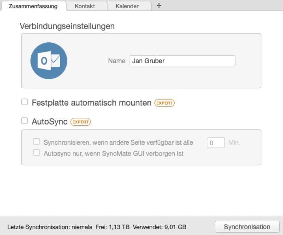Click the minutes interval input field
This screenshot has width=283, height=235.
216,143
